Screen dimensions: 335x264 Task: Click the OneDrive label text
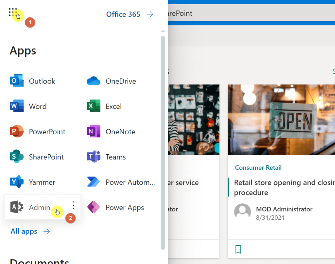coord(121,81)
